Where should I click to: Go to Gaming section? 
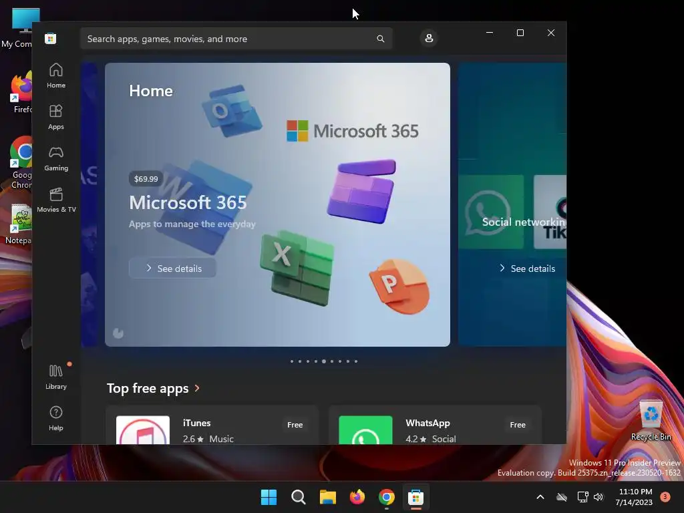click(56, 158)
